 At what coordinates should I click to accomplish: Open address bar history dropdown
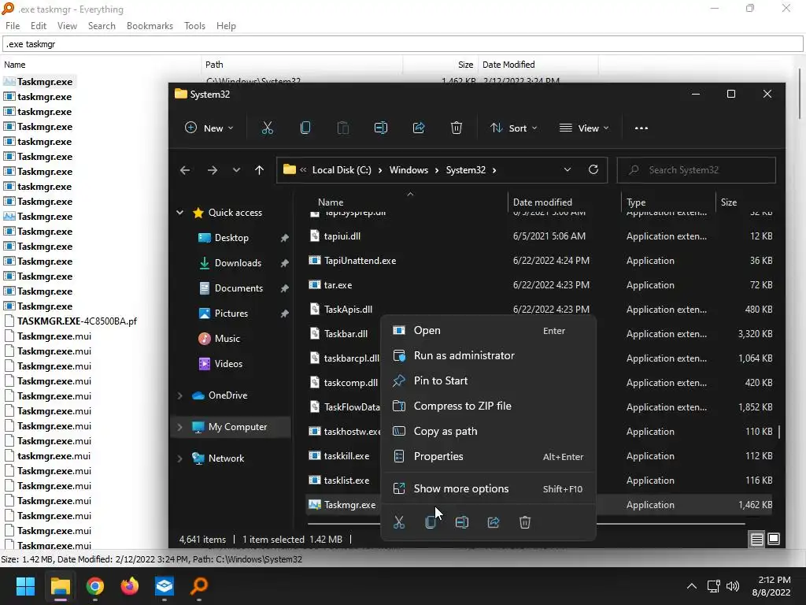(567, 170)
